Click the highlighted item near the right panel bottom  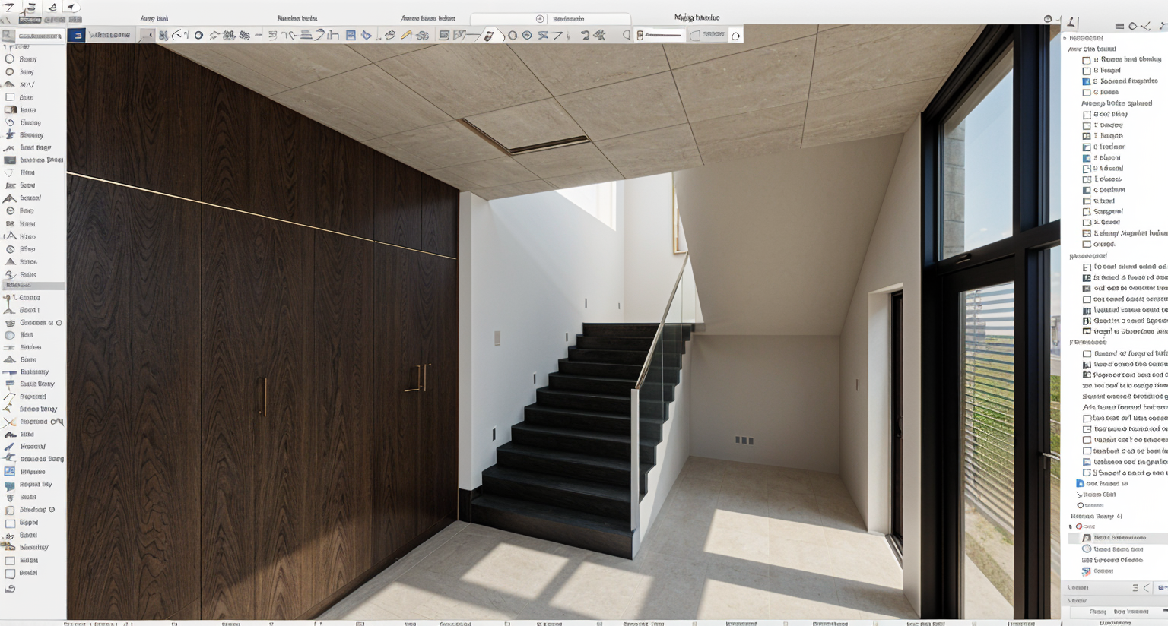pos(1119,538)
